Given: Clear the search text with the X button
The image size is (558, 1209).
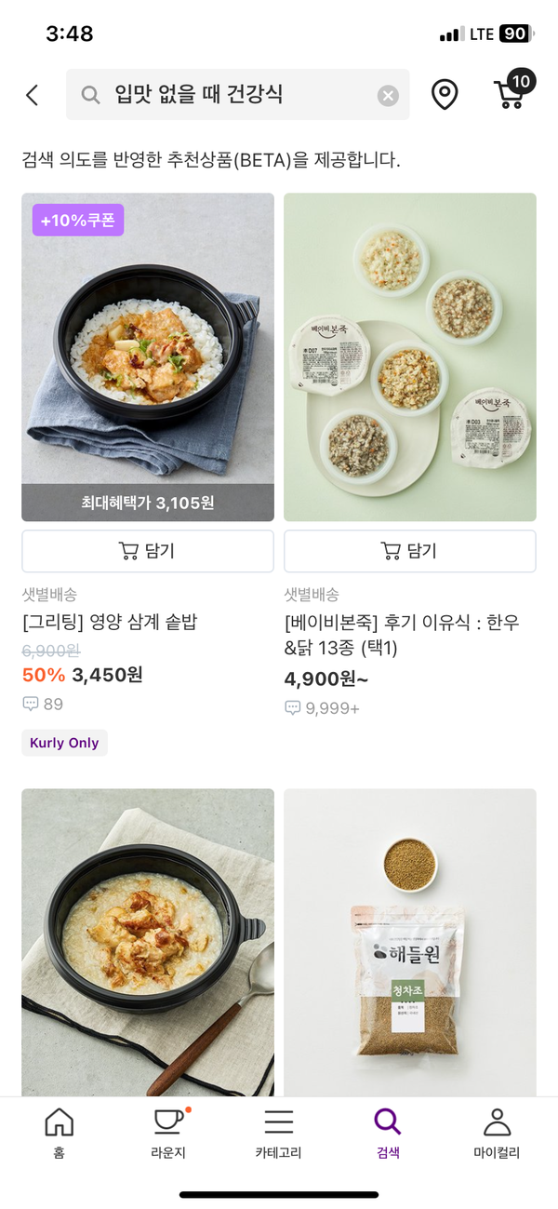Looking at the screenshot, I should 387,94.
